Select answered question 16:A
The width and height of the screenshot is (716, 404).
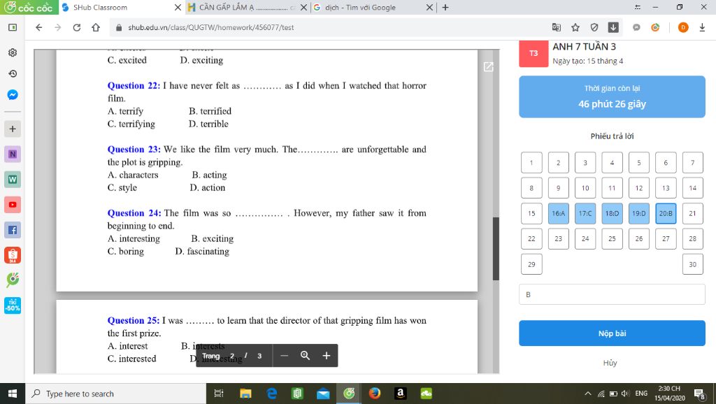click(x=559, y=213)
